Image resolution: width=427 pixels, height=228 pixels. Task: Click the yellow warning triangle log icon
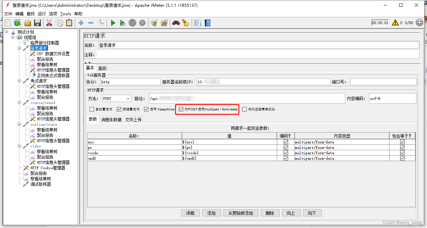(x=395, y=23)
